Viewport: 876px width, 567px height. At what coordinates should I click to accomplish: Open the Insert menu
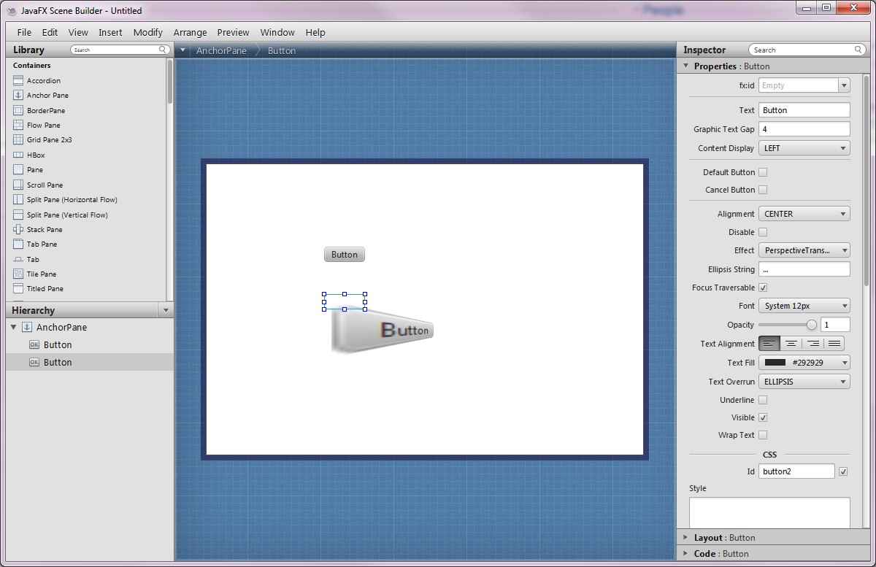110,32
